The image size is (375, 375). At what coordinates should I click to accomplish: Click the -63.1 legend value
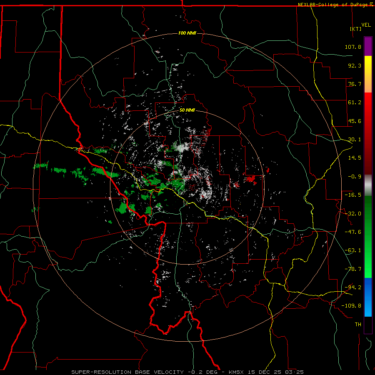click(353, 250)
